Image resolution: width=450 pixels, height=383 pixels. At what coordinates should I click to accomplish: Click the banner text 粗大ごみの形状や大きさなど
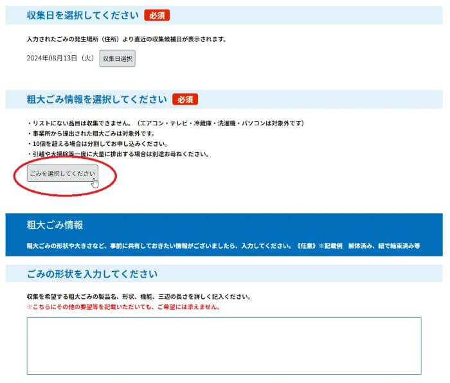[x=223, y=246]
